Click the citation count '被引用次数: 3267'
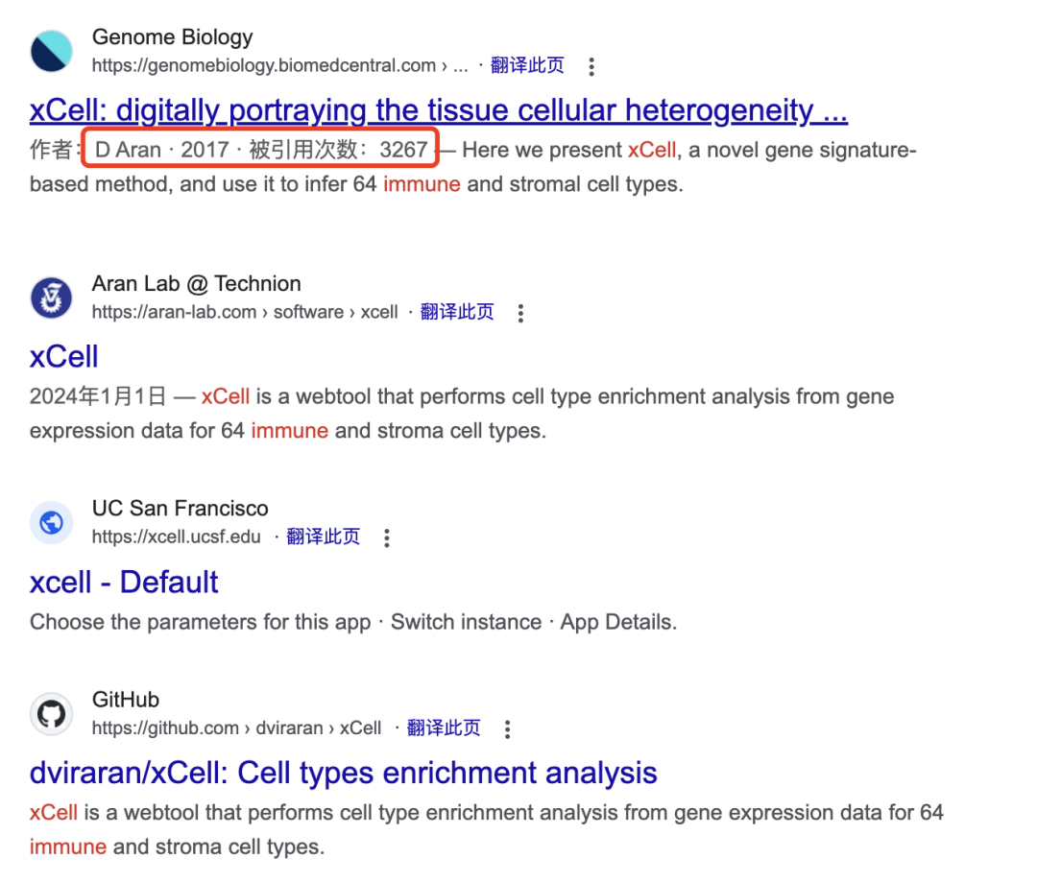Viewport: 1037px width, 882px height. [x=339, y=150]
